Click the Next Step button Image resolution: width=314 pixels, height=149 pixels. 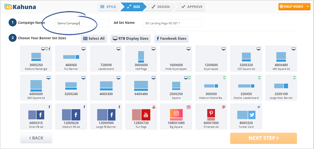click(263, 138)
